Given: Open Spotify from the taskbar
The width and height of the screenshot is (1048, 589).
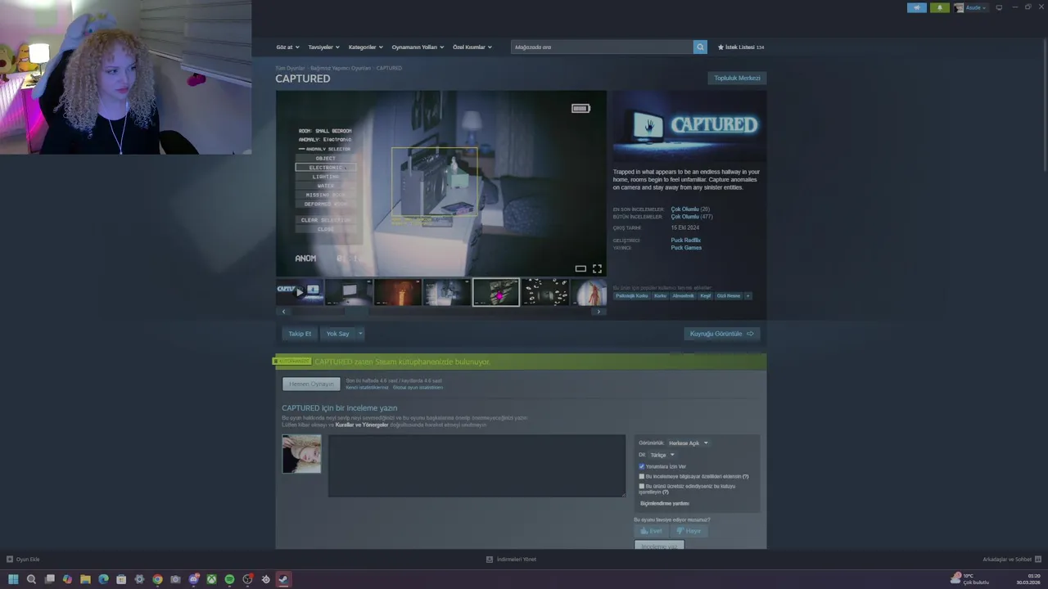Looking at the screenshot, I should tap(229, 579).
